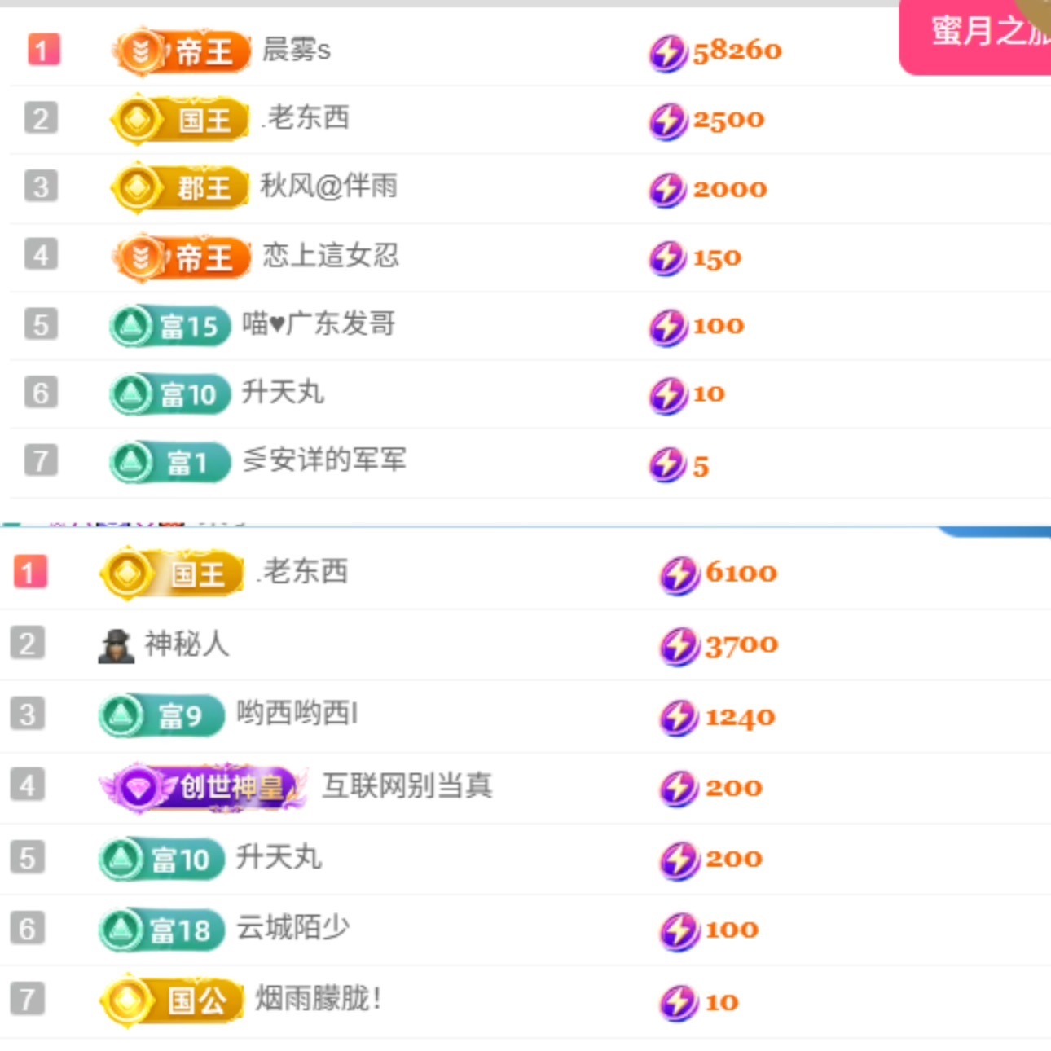This screenshot has height=1051, width=1051.
Task: Click the score value 3700
Action: click(741, 645)
